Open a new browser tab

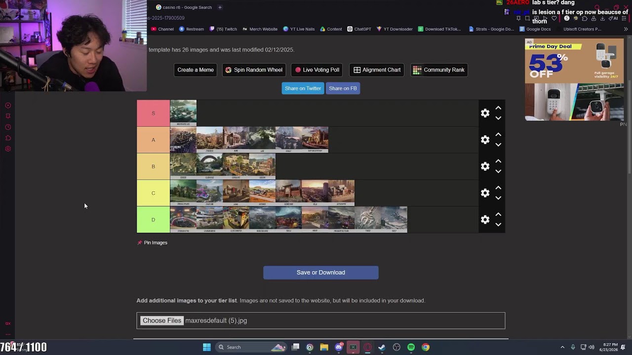pyautogui.click(x=220, y=7)
